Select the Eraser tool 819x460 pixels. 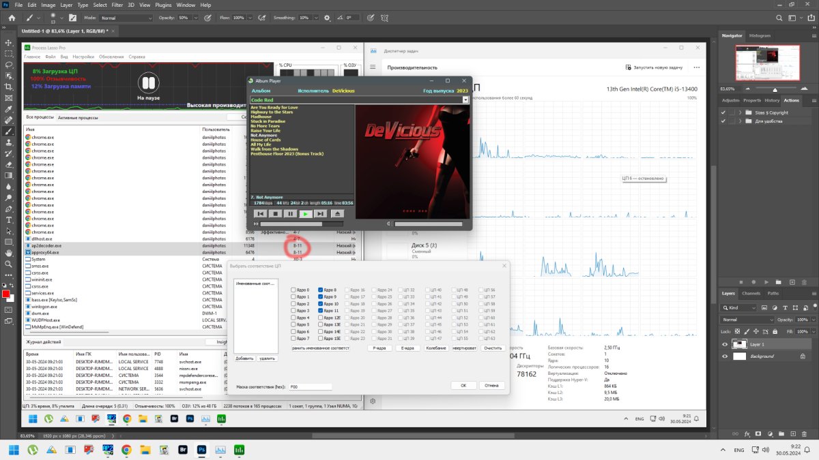[9, 164]
